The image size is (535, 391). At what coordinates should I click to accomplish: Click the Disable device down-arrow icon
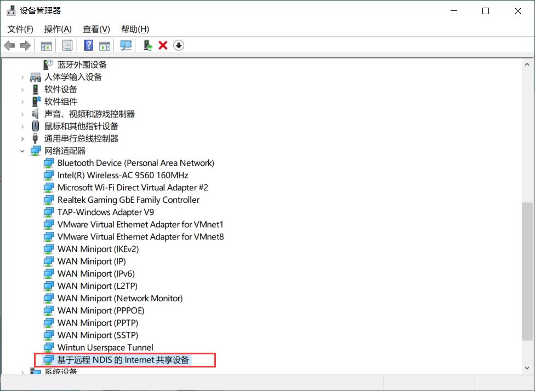(179, 45)
